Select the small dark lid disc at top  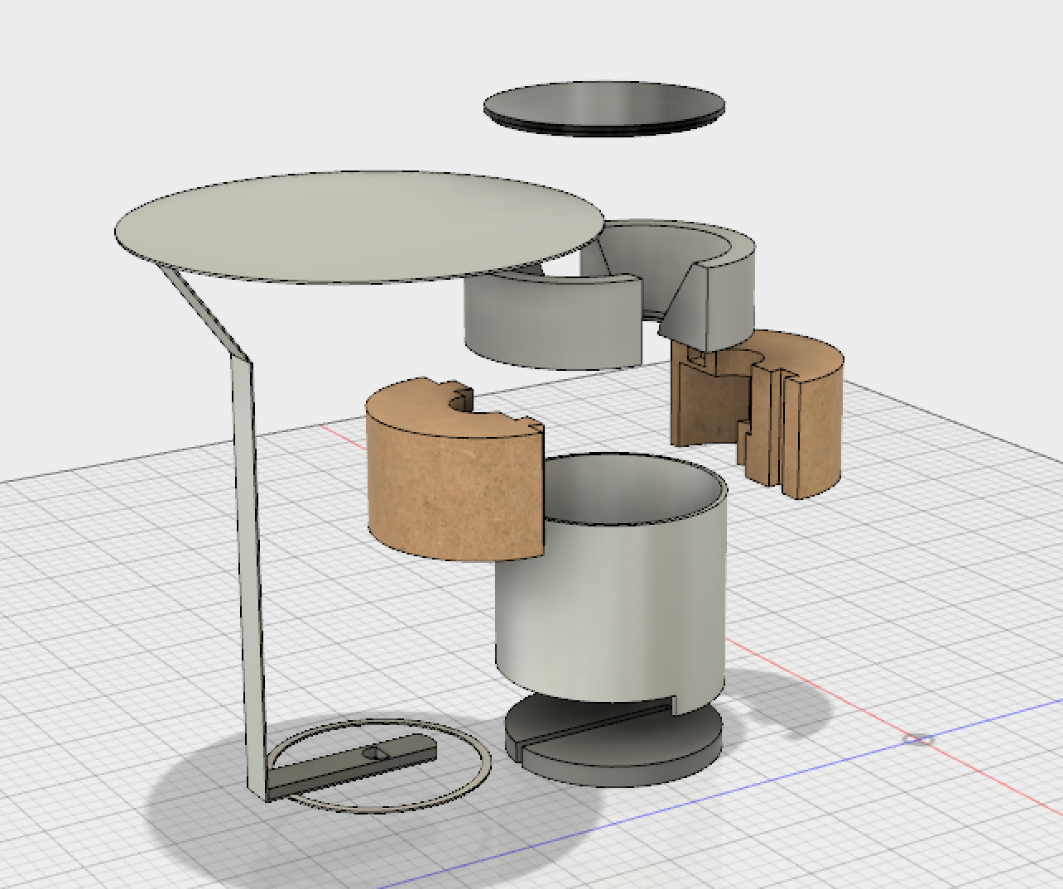(604, 108)
